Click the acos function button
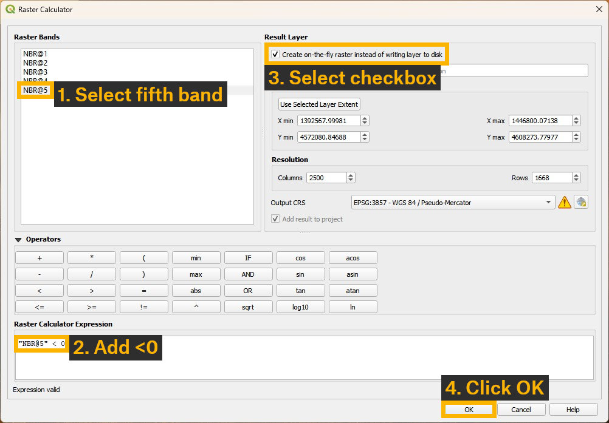Image resolution: width=609 pixels, height=423 pixels. pyautogui.click(x=353, y=258)
